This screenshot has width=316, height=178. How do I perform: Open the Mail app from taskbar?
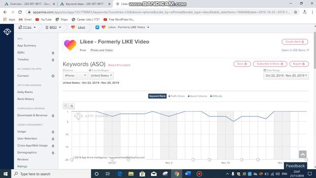(154, 174)
